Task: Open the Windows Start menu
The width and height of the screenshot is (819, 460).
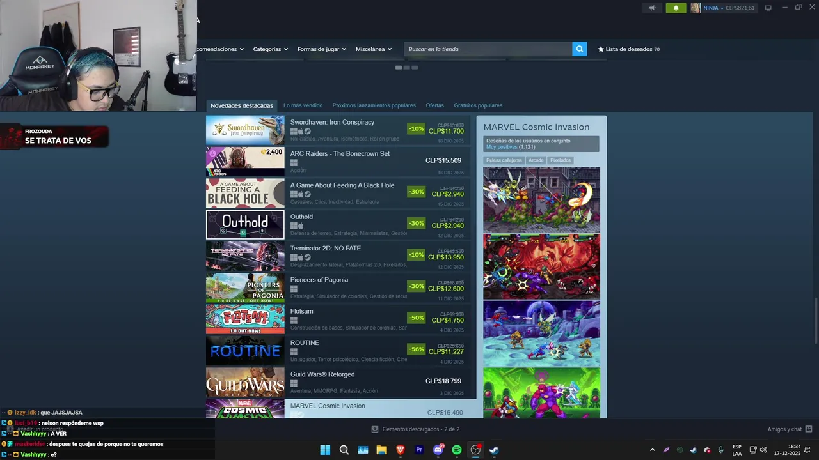Action: click(325, 450)
